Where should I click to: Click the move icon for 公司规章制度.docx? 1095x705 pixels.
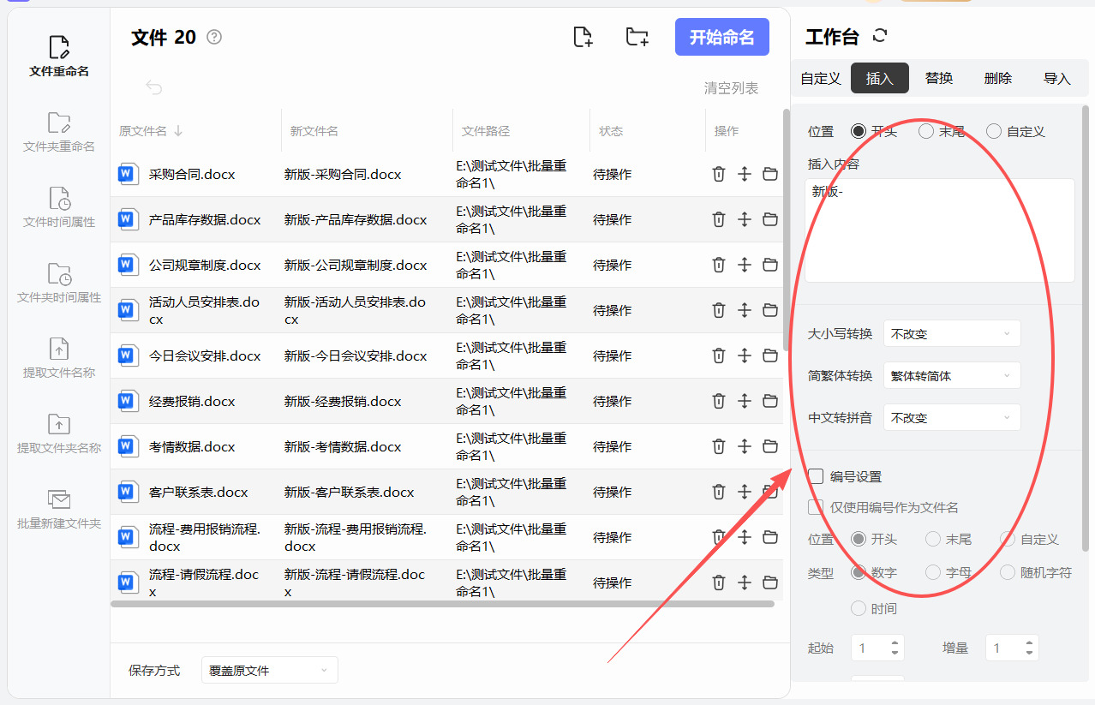coord(744,265)
